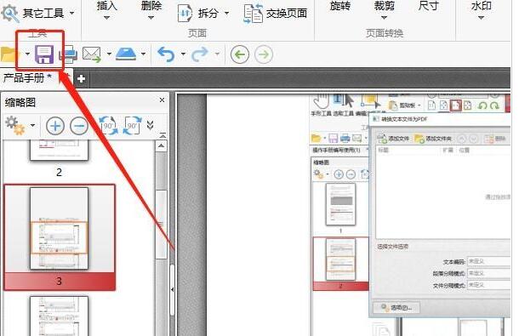Screen dimensions: 519x336
Task: Switch to the 产品手册 document tab
Action: coord(27,78)
